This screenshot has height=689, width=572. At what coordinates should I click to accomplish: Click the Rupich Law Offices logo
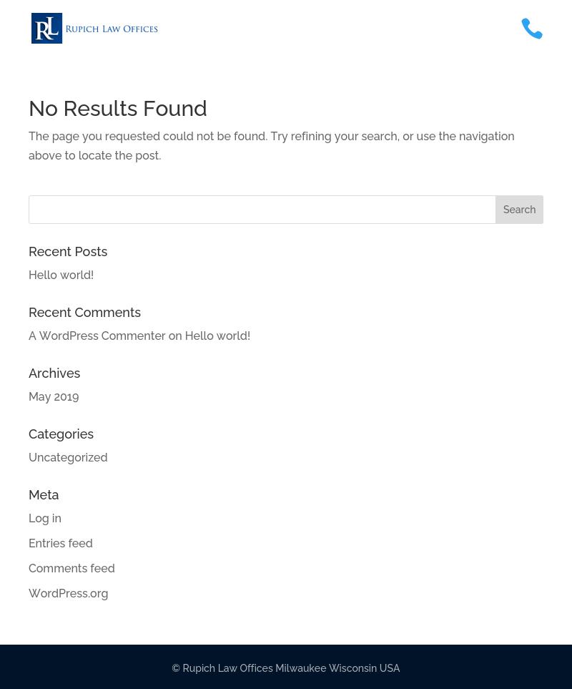pyautogui.click(x=94, y=29)
